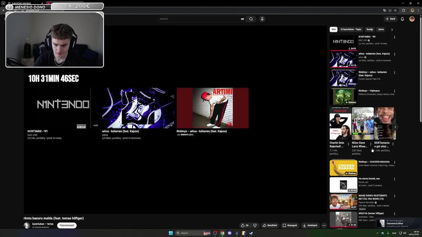Viewport: 422px width, 237px height.
Task: Open Discord from the taskbar
Action: pos(229,233)
